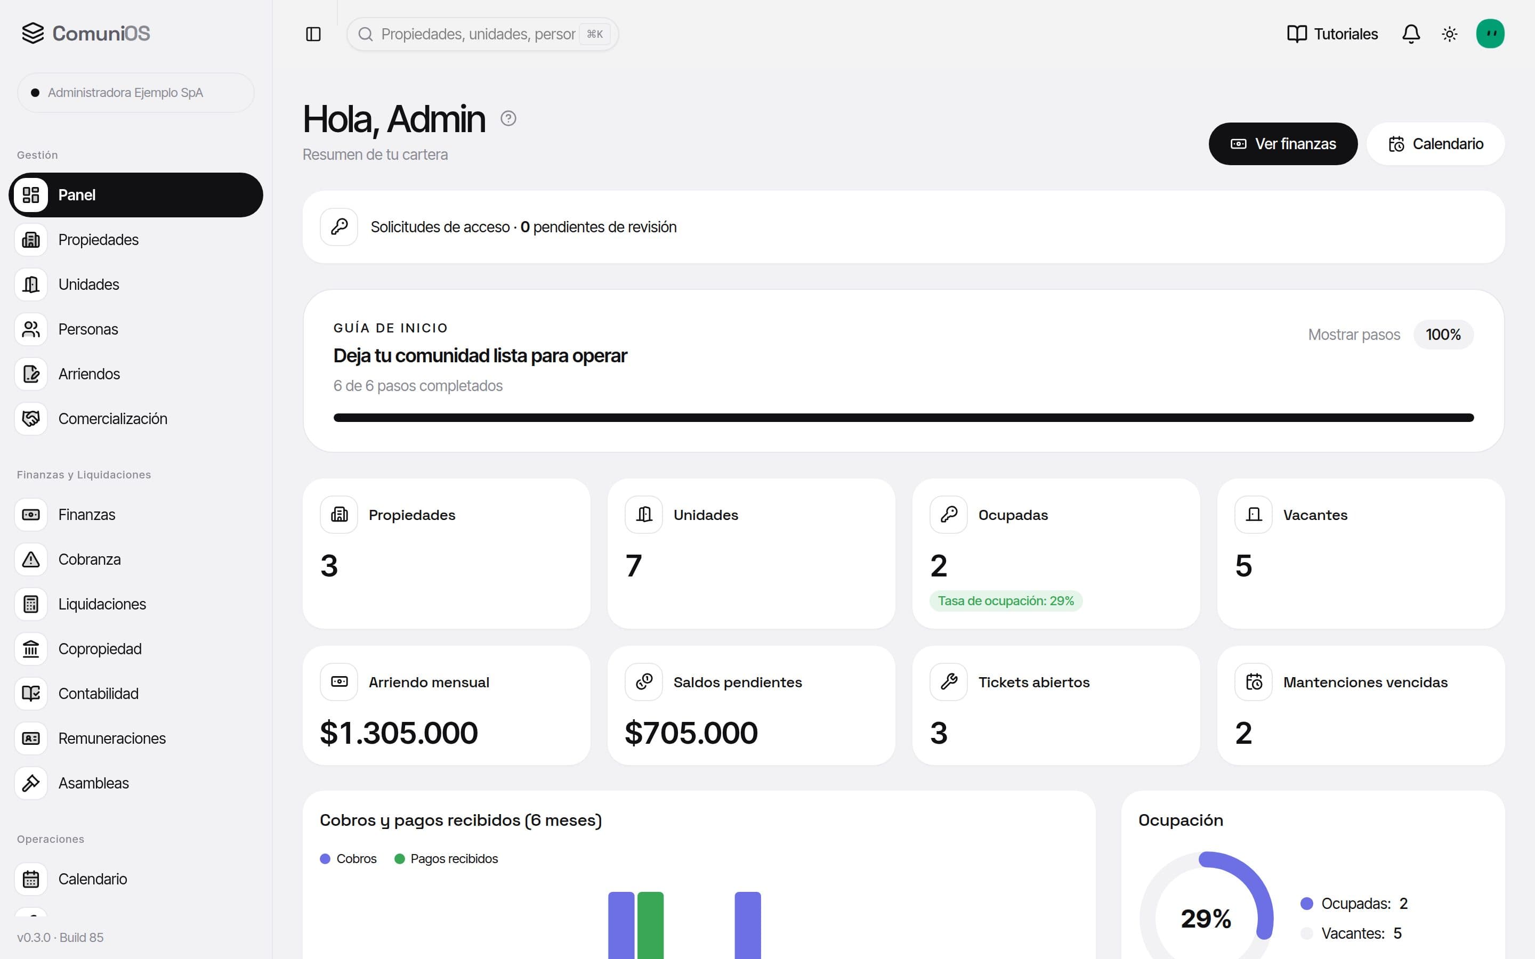Open the green user avatar menu
1535x959 pixels.
coord(1490,34)
